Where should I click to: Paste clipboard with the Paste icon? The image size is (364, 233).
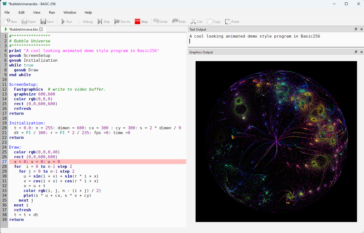click(x=232, y=21)
